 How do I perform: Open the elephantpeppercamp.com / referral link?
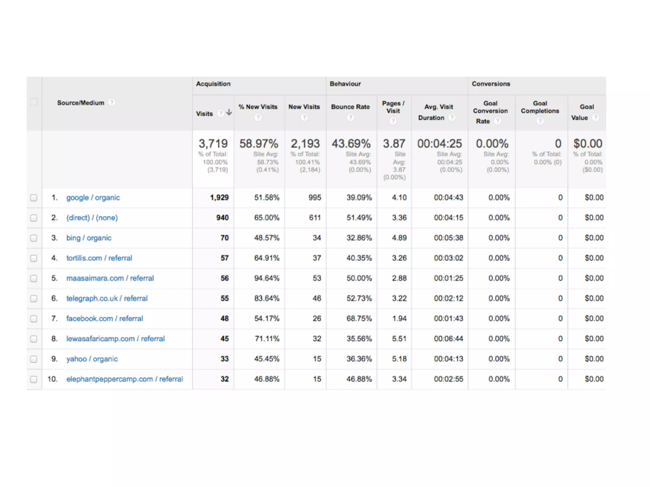click(x=124, y=379)
